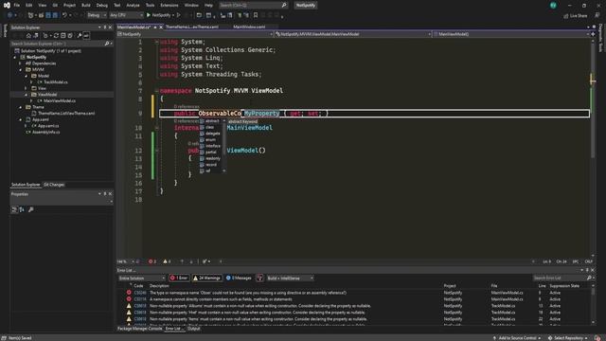Click the Live Share button label
The width and height of the screenshot is (606, 341).
tap(579, 16)
